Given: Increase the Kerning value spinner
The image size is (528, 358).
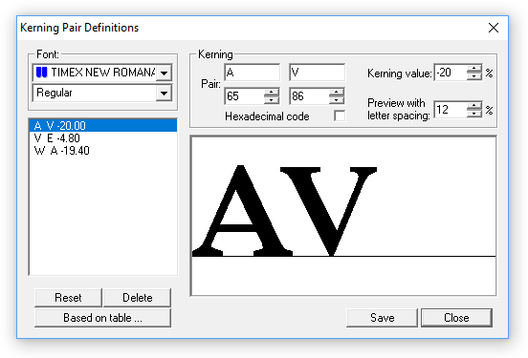Looking at the screenshot, I should point(474,69).
